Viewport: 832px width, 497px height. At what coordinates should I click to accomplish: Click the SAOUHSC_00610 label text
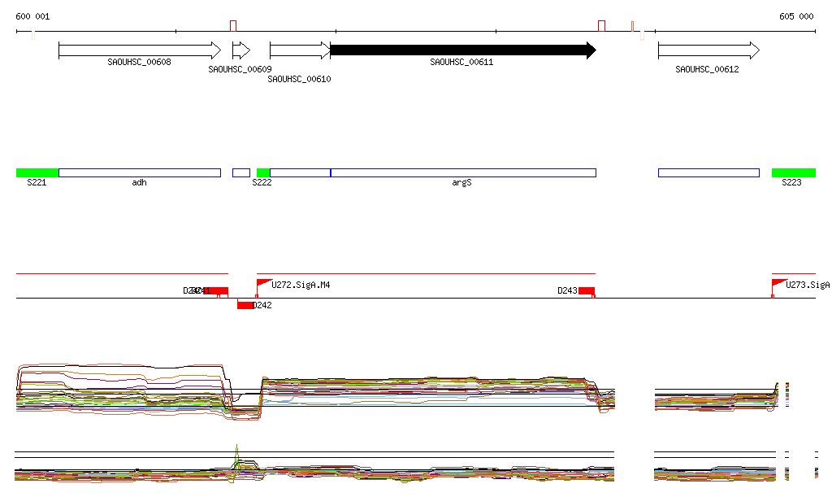pos(299,79)
